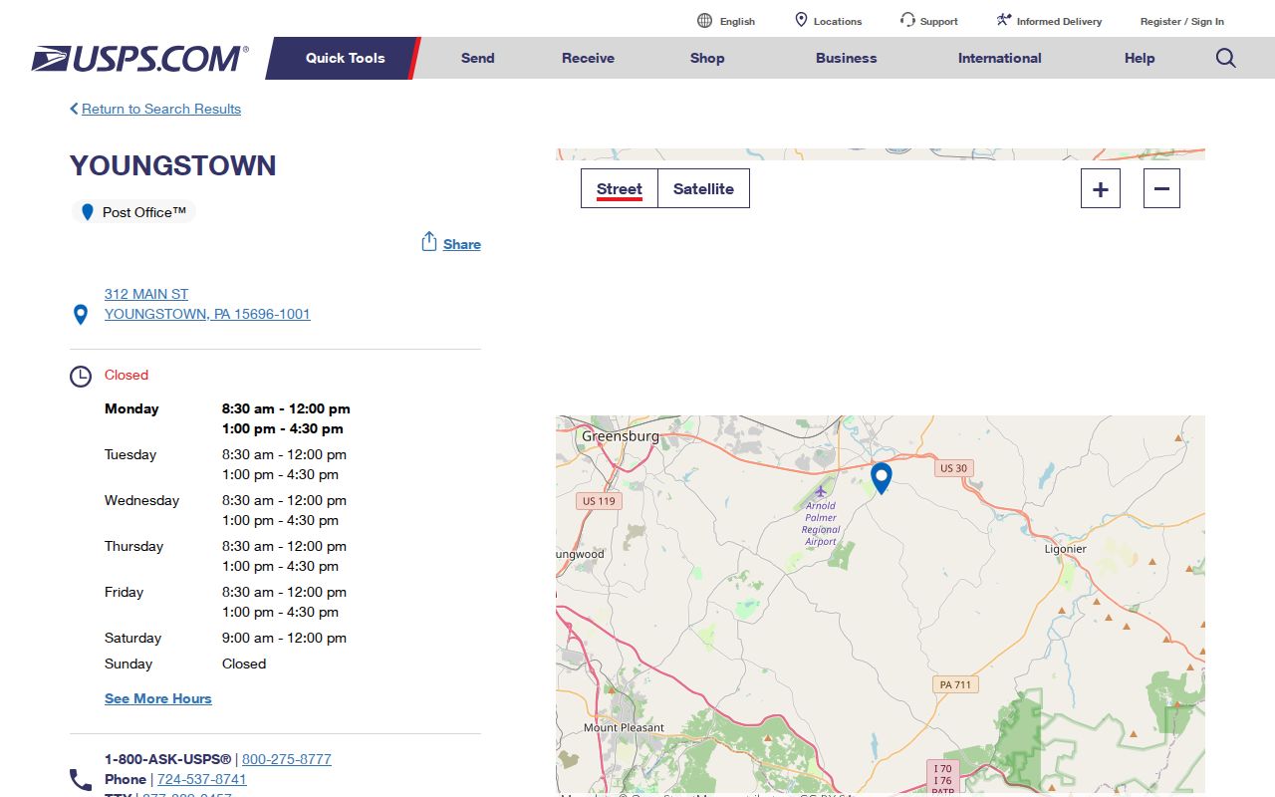The image size is (1275, 797).
Task: Click the Share link
Action: click(x=462, y=244)
